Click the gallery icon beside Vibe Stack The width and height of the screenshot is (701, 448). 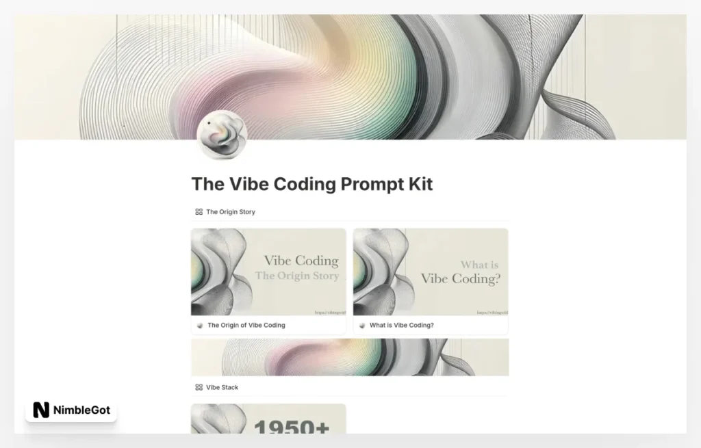[199, 387]
